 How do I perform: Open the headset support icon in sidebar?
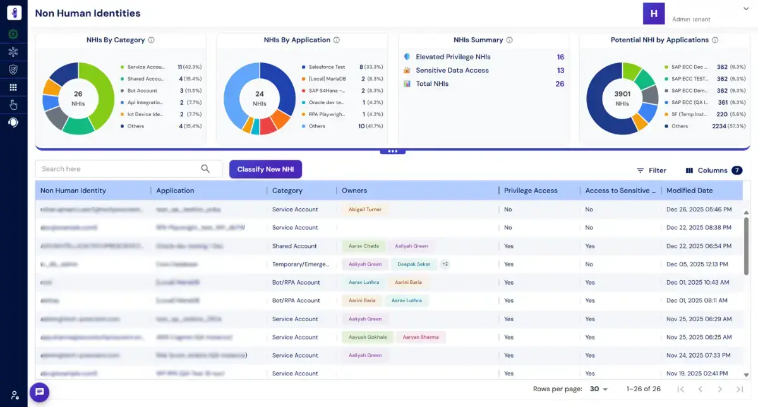tap(13, 122)
